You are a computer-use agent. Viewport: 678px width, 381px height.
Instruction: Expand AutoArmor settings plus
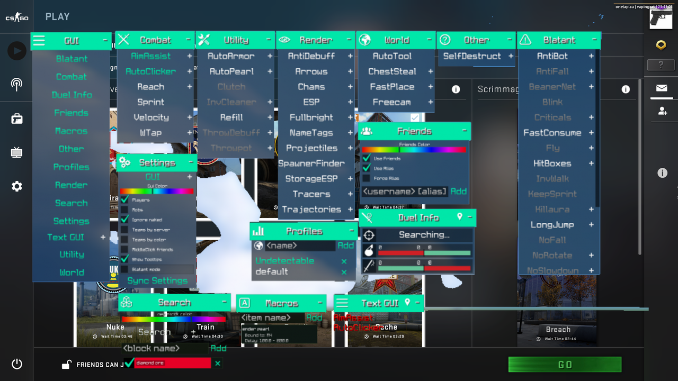click(270, 56)
